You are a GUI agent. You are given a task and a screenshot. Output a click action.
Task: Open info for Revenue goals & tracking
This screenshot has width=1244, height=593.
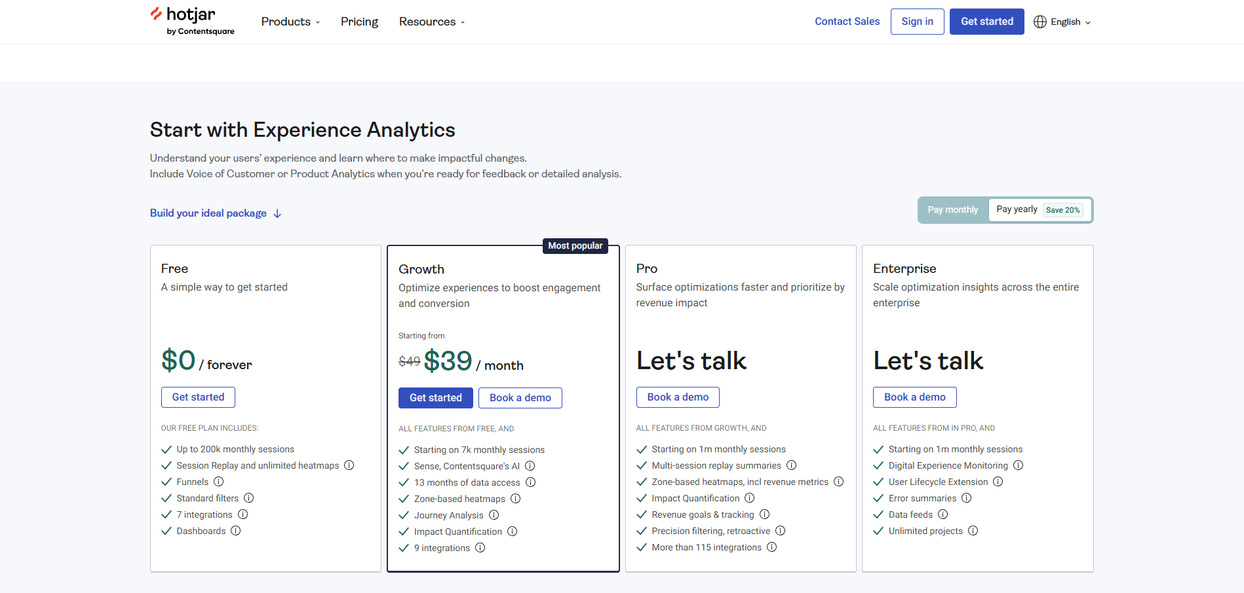coord(765,514)
